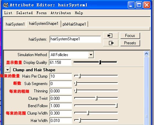Open the Focus menu
154x125 pixels.
pyautogui.click(x=41, y=13)
